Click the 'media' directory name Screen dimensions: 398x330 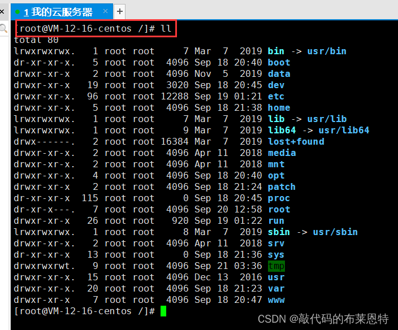[282, 153]
